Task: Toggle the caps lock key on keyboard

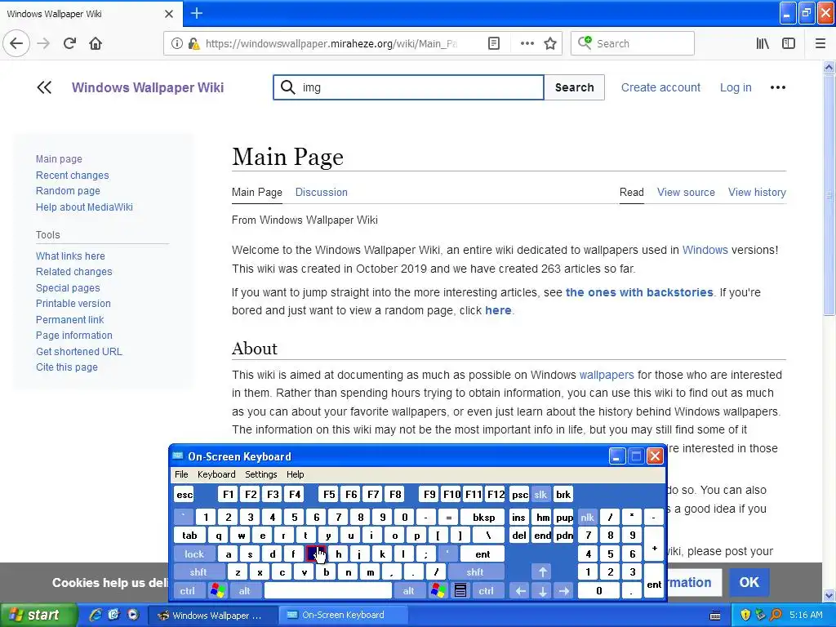Action: click(194, 554)
